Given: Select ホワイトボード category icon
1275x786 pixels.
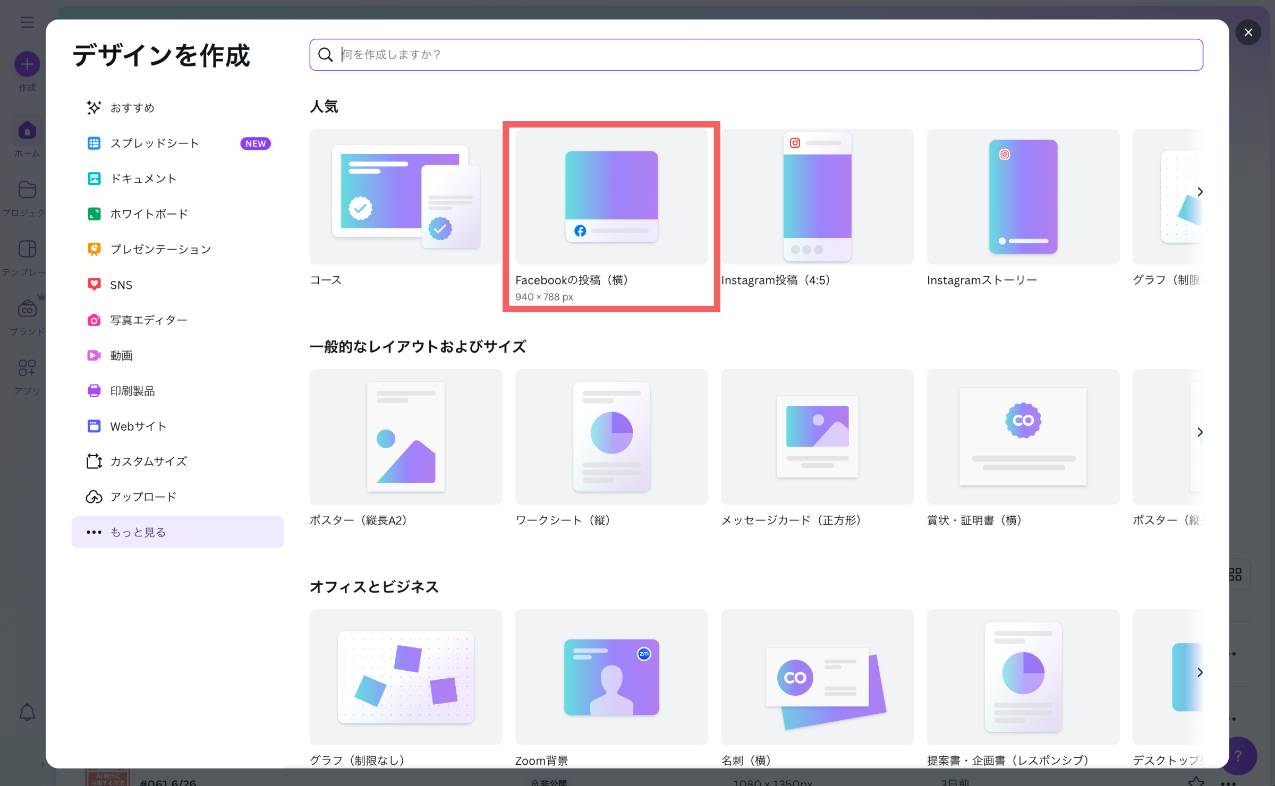Looking at the screenshot, I should point(94,214).
